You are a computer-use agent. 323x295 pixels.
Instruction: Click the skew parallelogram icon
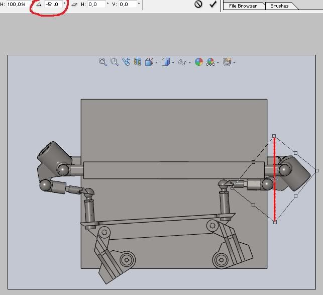pos(74,5)
